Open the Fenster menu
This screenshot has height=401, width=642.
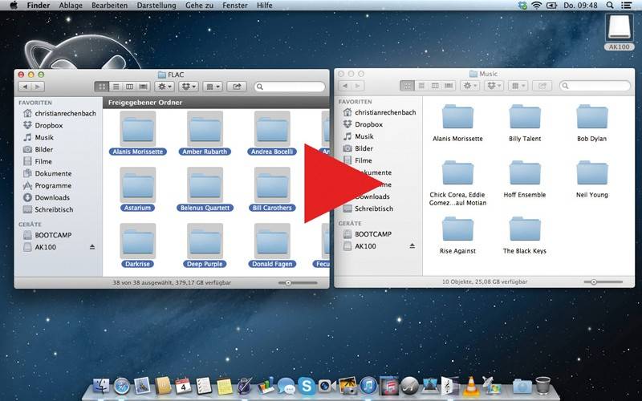pos(234,6)
